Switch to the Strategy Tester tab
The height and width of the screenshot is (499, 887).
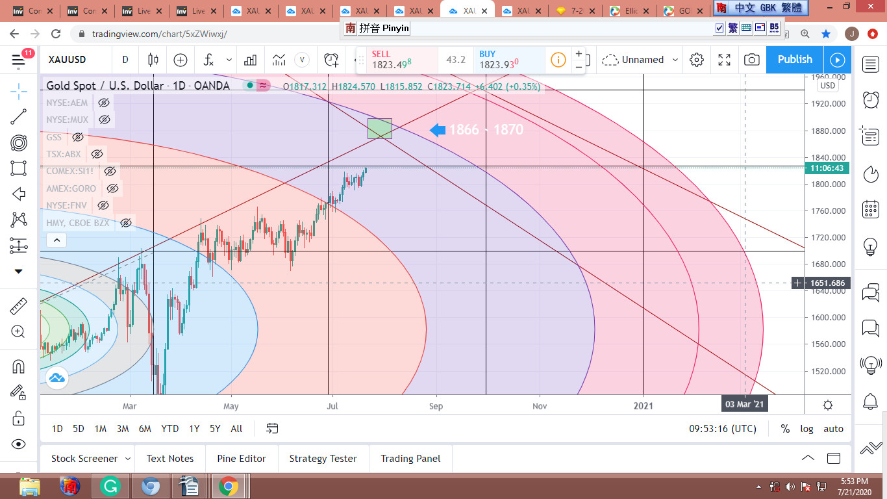pyautogui.click(x=323, y=459)
